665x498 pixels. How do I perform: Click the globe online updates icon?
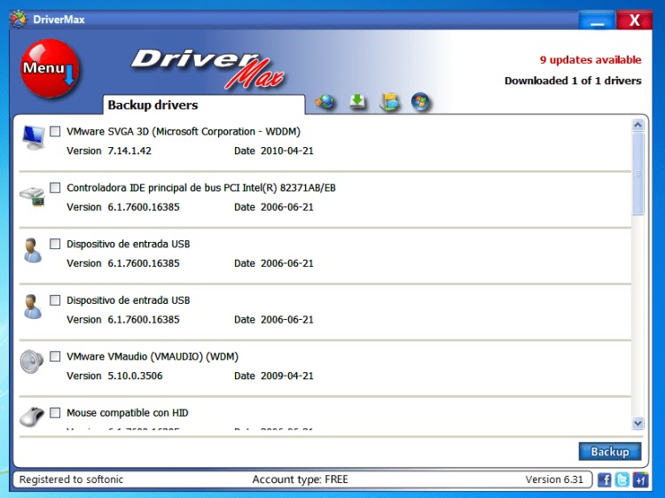[x=325, y=102]
